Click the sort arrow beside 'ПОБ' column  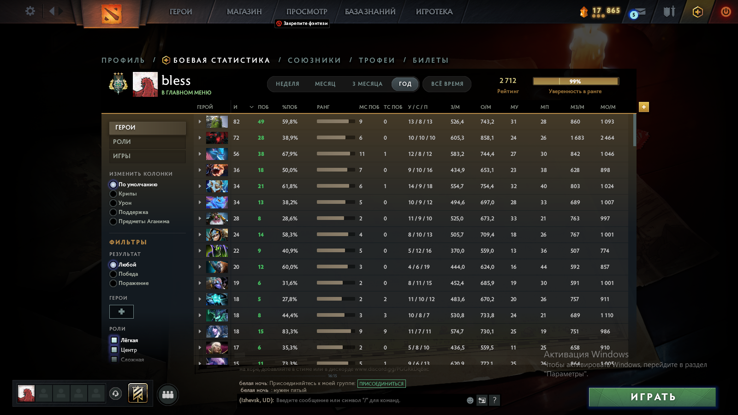[x=251, y=107]
